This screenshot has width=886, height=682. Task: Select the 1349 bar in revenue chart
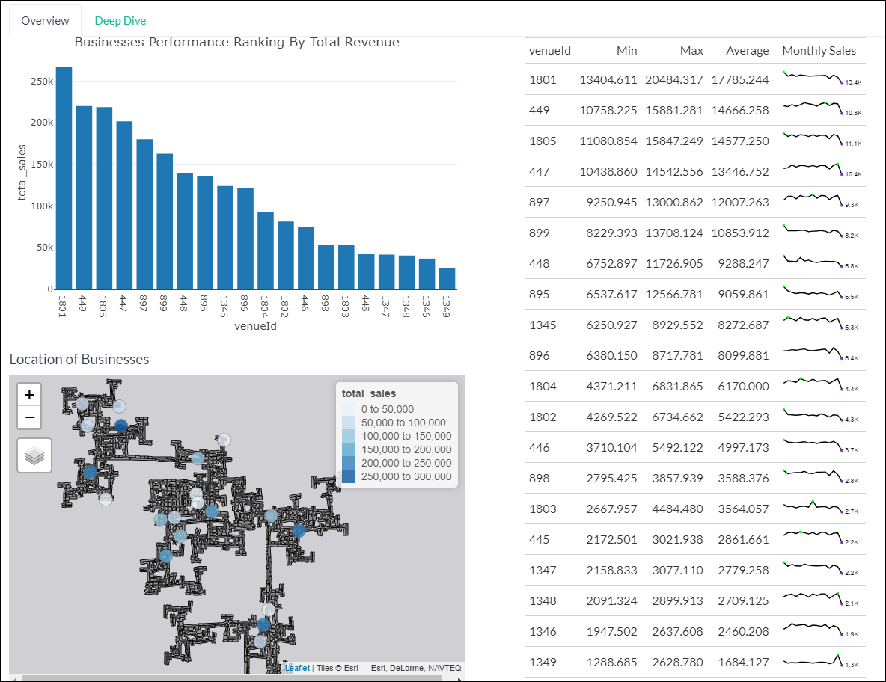447,278
